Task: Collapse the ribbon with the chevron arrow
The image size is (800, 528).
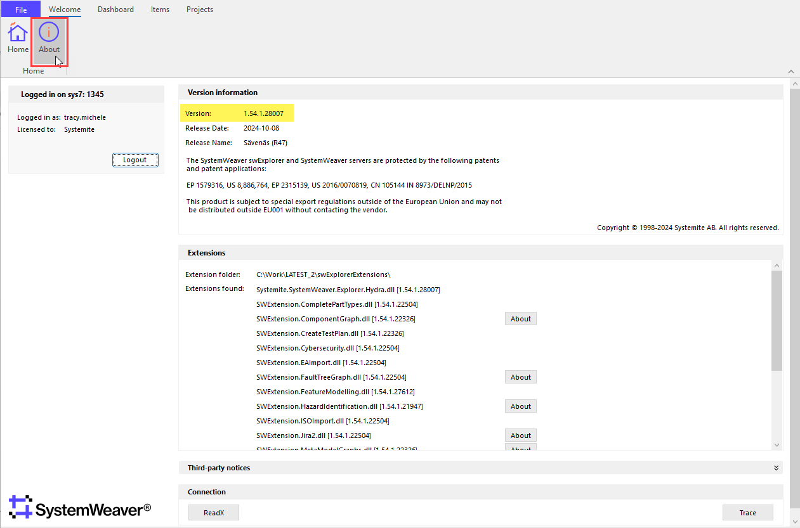Action: point(790,72)
